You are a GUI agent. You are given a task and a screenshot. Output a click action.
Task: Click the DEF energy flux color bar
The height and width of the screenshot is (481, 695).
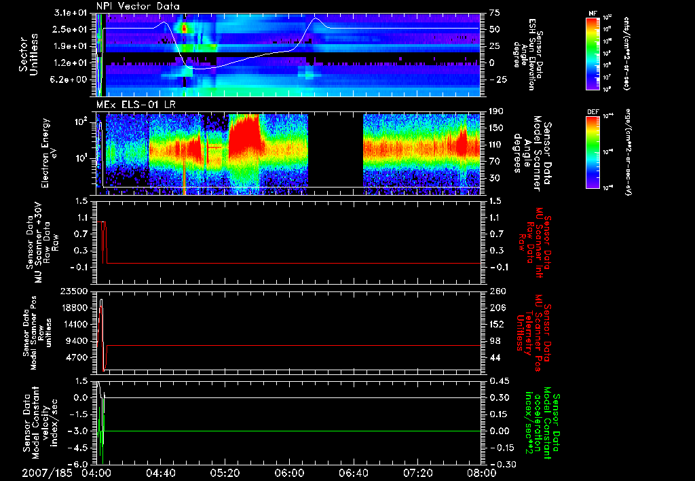[x=593, y=152]
